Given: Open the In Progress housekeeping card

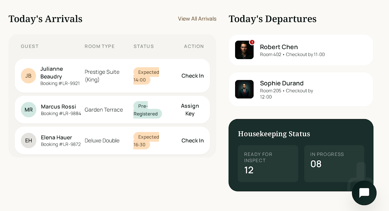Looking at the screenshot, I should (334, 163).
